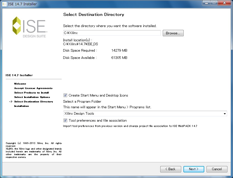Click the maximize button in title bar
Screen dimensions: 233x178
pos(214,3)
